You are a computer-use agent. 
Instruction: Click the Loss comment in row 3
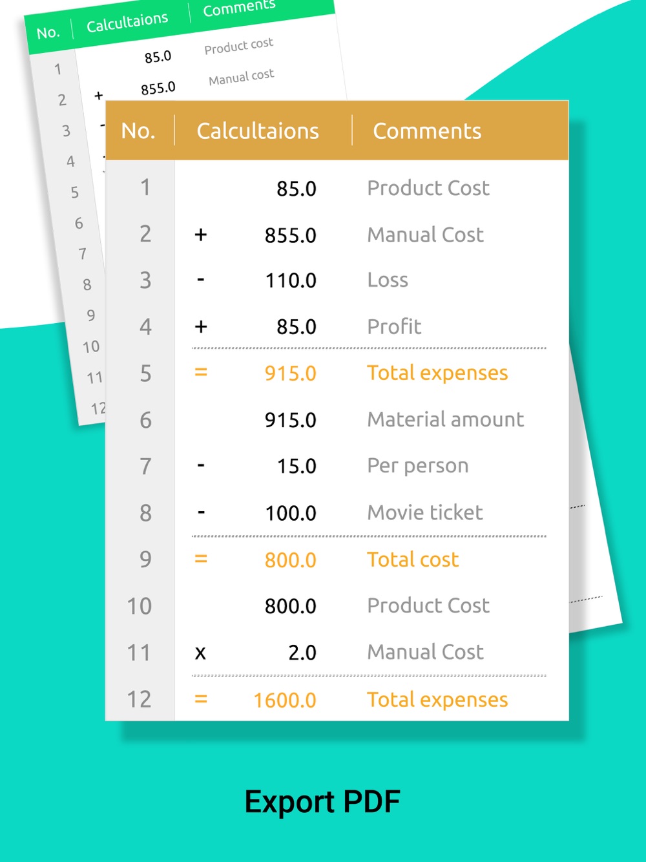388,280
